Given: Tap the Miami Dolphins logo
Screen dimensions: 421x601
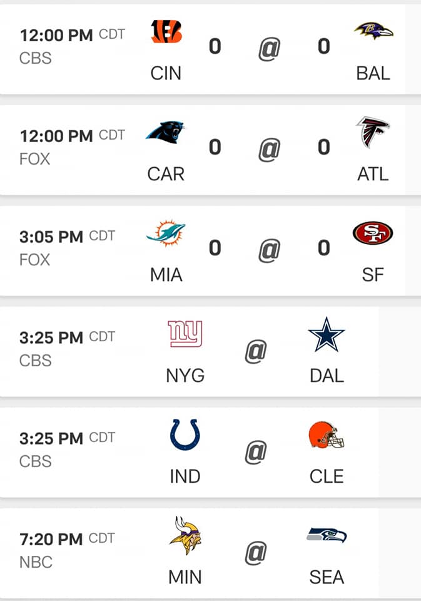Looking at the screenshot, I should [x=166, y=234].
